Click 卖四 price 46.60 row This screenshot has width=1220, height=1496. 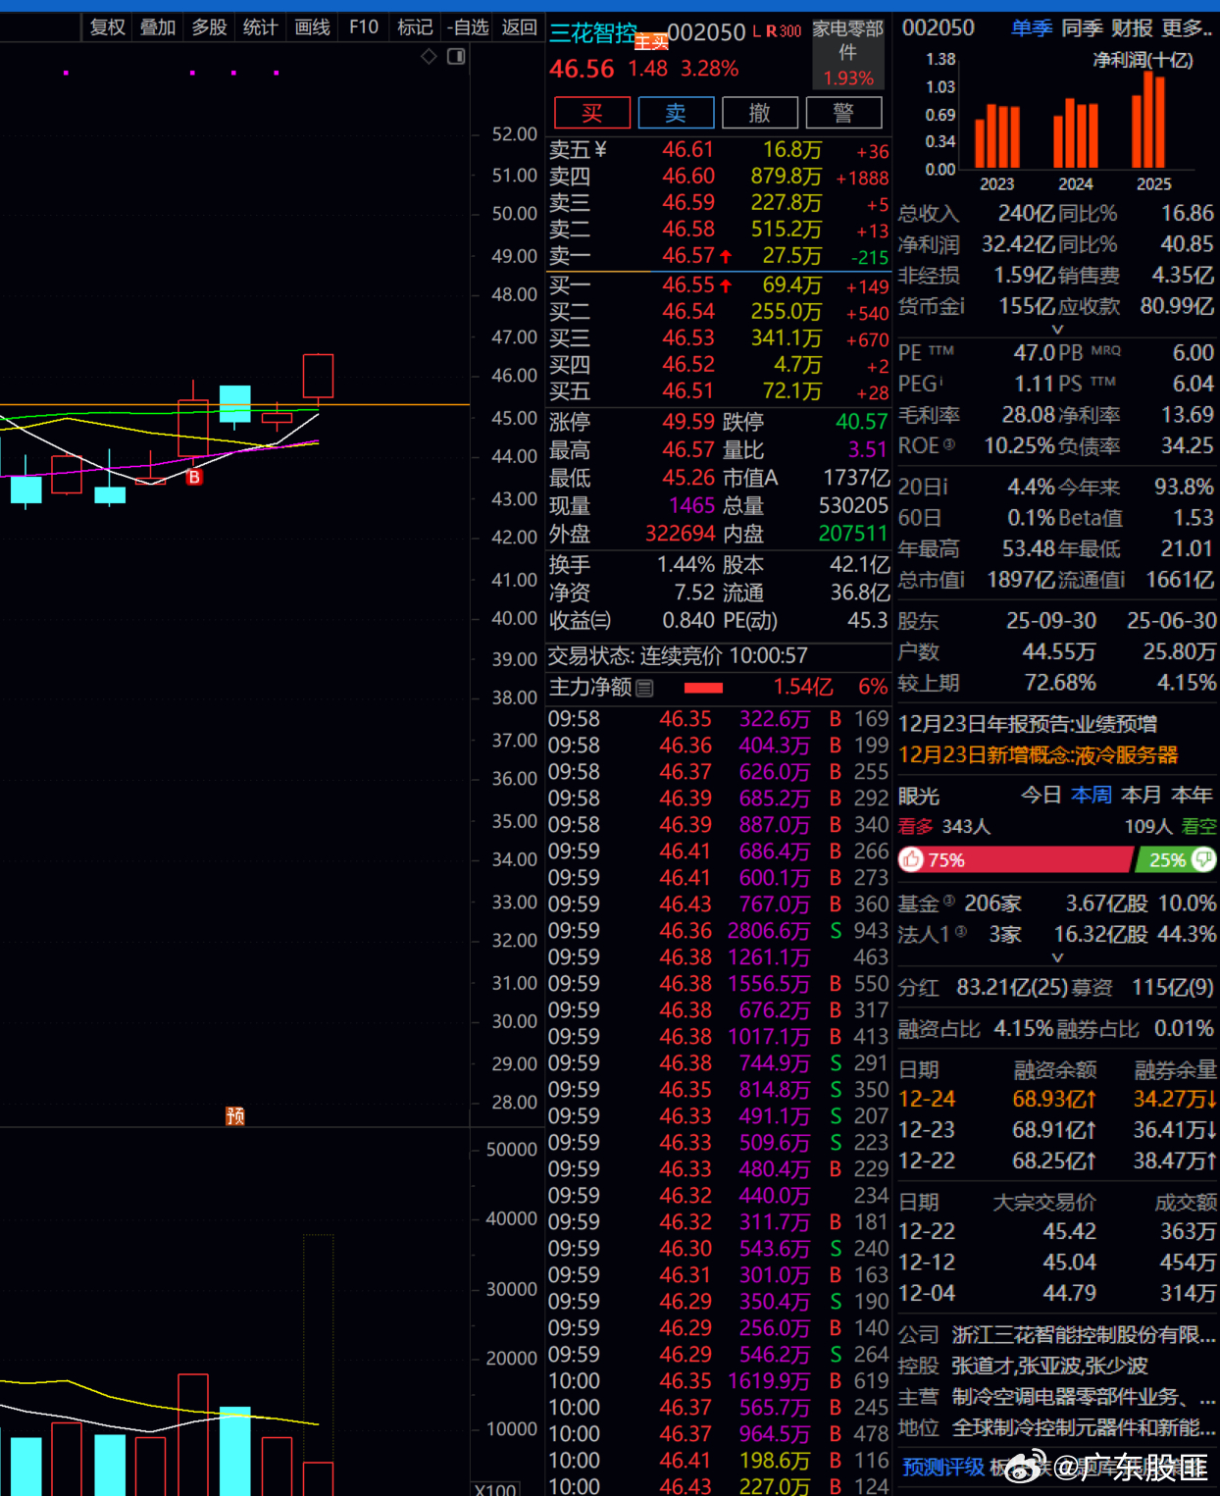tap(718, 177)
